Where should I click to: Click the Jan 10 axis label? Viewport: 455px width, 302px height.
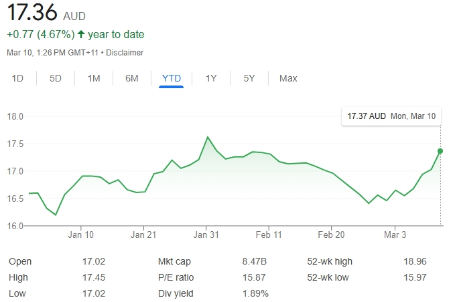pyautogui.click(x=80, y=235)
